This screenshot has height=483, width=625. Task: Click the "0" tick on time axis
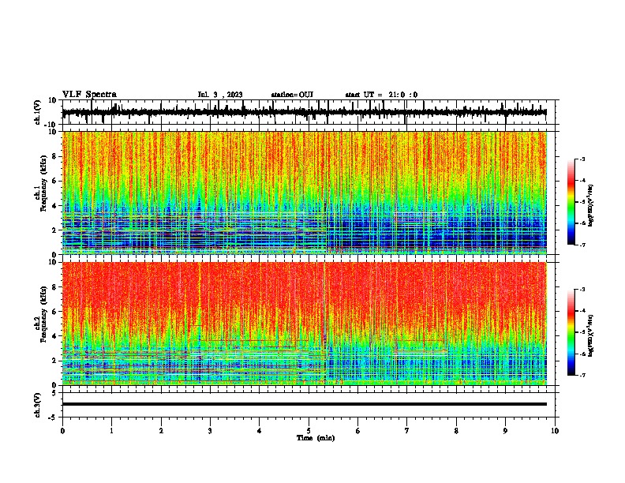coord(62,430)
